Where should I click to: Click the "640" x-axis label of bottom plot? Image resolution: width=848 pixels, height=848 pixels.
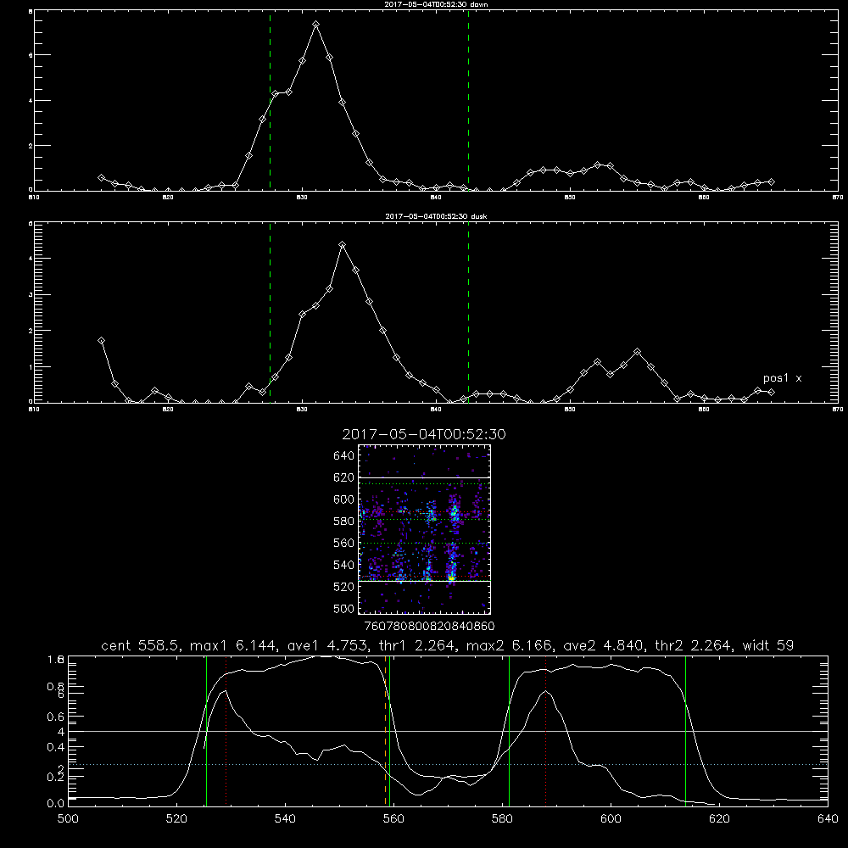(x=828, y=819)
